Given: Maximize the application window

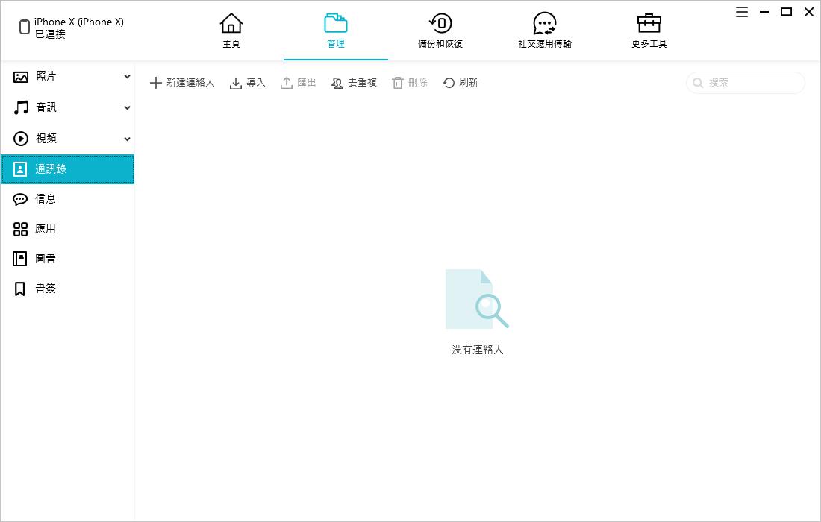Looking at the screenshot, I should [x=786, y=11].
